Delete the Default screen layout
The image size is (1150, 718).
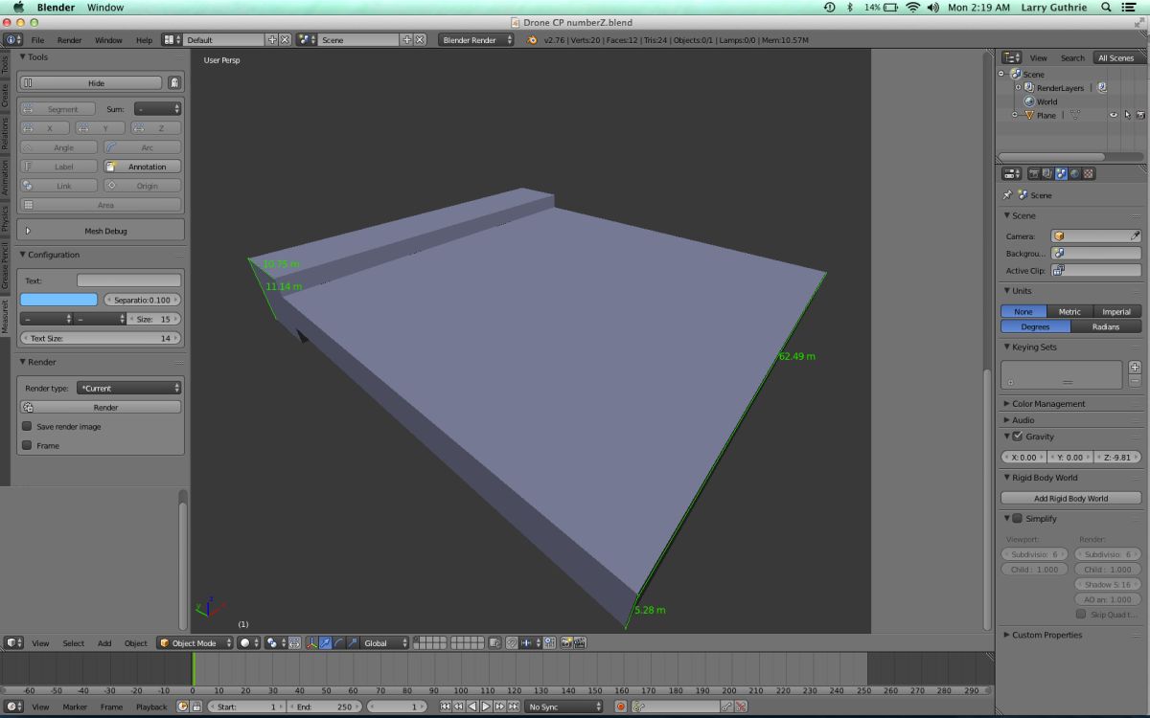click(x=285, y=40)
